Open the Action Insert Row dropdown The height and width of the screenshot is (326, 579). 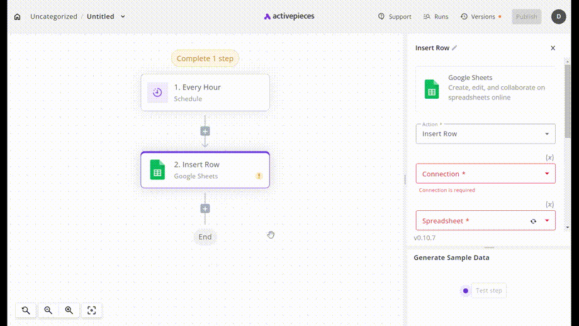[x=486, y=133]
